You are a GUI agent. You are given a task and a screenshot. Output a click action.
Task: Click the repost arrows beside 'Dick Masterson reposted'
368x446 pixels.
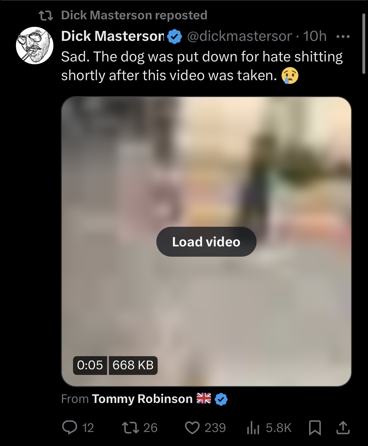click(x=46, y=15)
